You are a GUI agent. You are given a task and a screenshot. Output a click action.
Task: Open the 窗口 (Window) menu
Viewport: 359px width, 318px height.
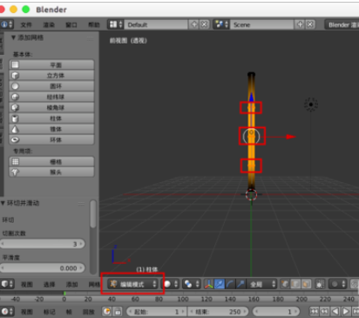pos(71,25)
